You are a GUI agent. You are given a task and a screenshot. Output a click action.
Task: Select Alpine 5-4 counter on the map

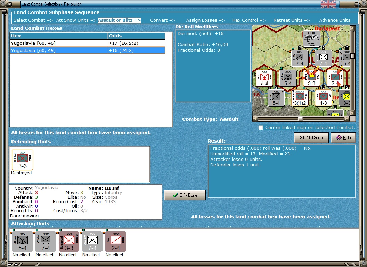288,78
